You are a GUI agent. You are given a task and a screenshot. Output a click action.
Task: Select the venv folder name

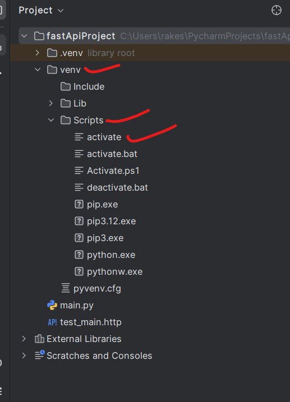click(x=70, y=70)
